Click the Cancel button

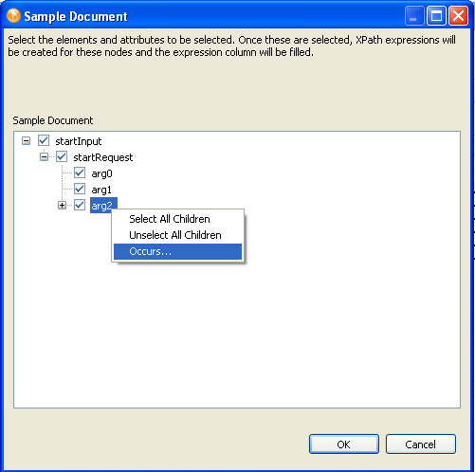[421, 445]
